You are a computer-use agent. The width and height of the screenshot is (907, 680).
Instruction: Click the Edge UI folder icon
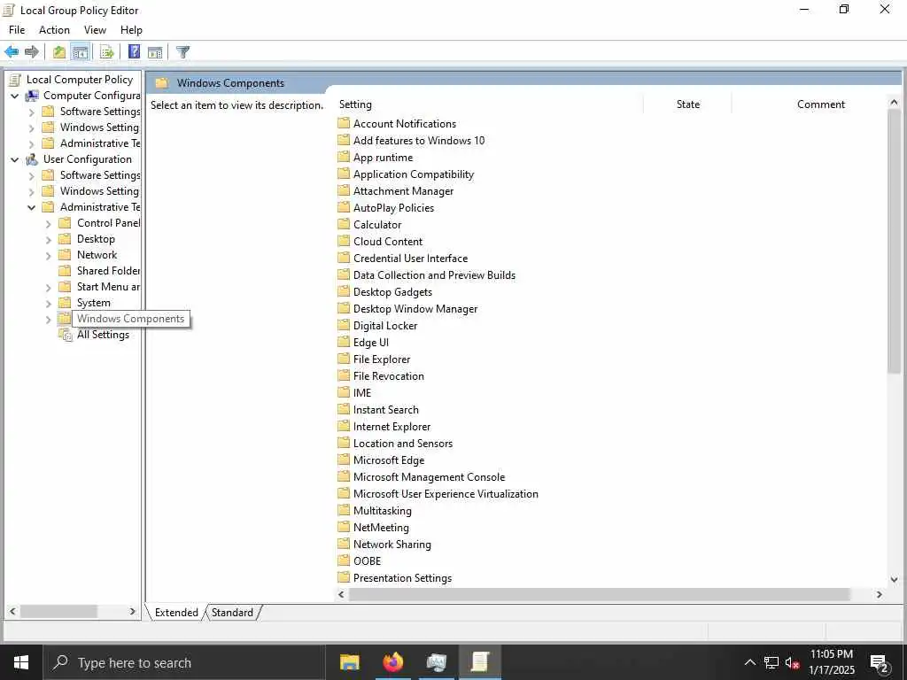click(344, 343)
